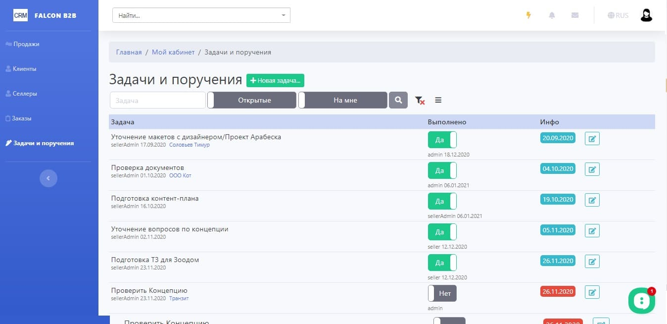Viewport: 667px width, 324px height.
Task: Open the hamburger list options icon
Action: pyautogui.click(x=438, y=100)
